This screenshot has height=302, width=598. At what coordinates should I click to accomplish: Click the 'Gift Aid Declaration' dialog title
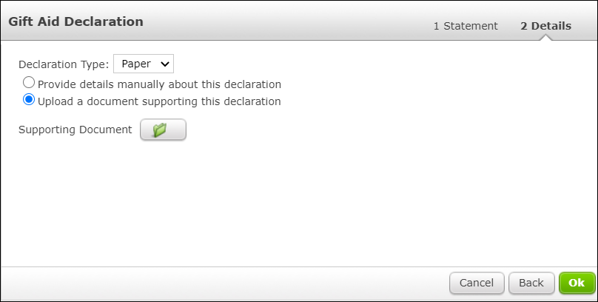(76, 21)
